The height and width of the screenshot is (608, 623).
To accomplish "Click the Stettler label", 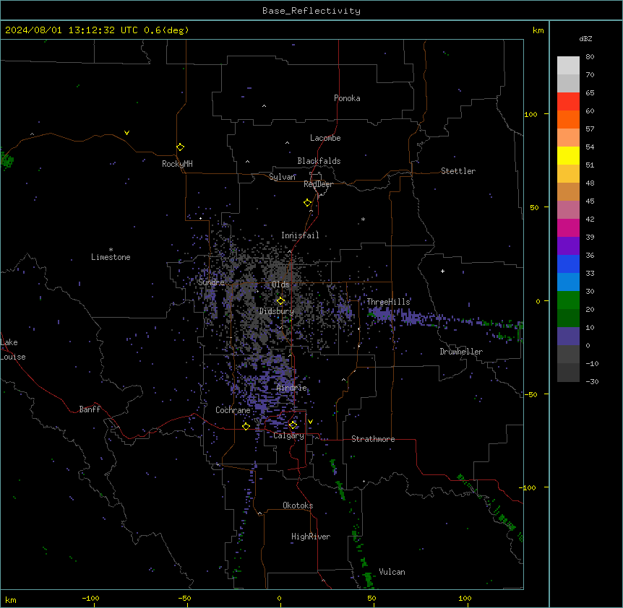I will (458, 171).
